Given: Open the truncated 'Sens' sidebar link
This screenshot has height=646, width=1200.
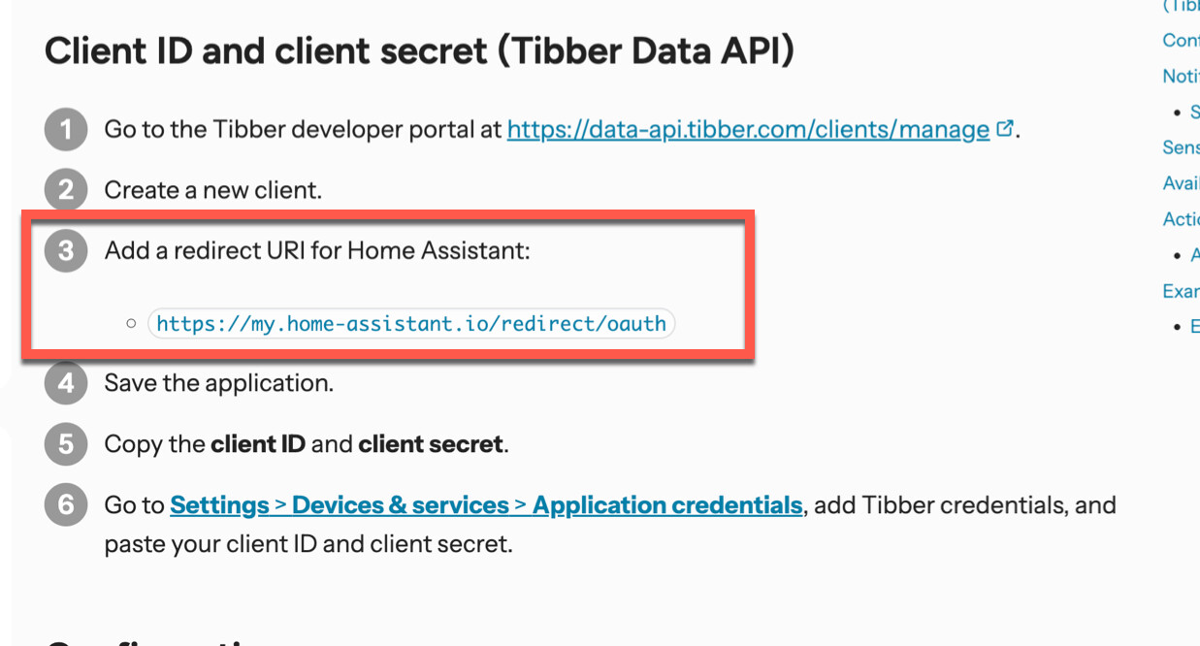Looking at the screenshot, I should [1181, 147].
